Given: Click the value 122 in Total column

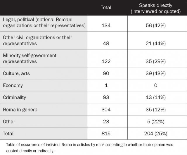Looking at the screenshot, I should pyautogui.click(x=106, y=61).
